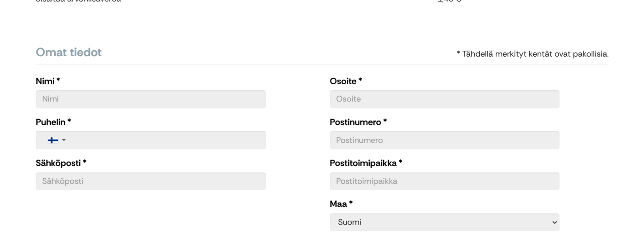The image size is (634, 246).
Task: Click the bold Postitoimipaikka * label
Action: pos(366,163)
